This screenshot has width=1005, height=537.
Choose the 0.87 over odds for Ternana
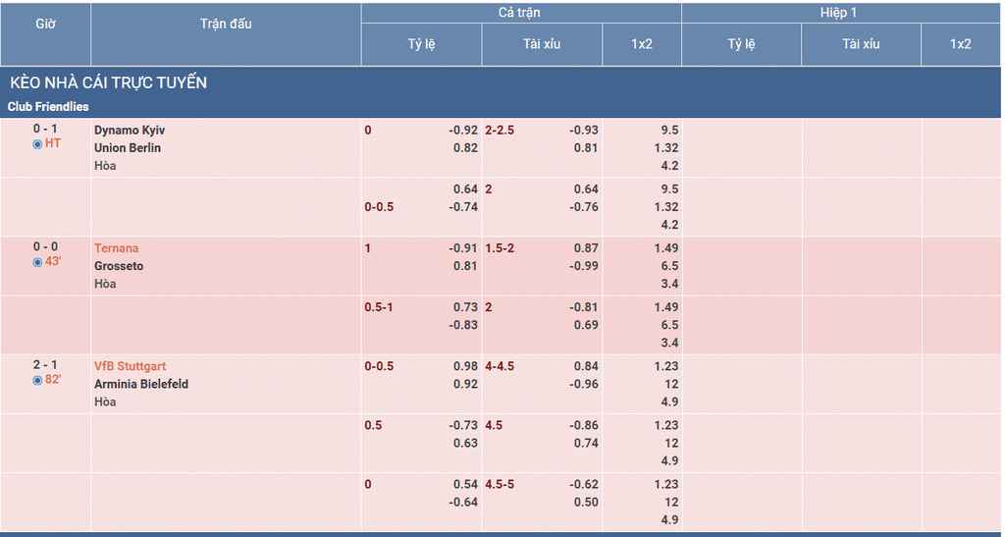tap(586, 248)
